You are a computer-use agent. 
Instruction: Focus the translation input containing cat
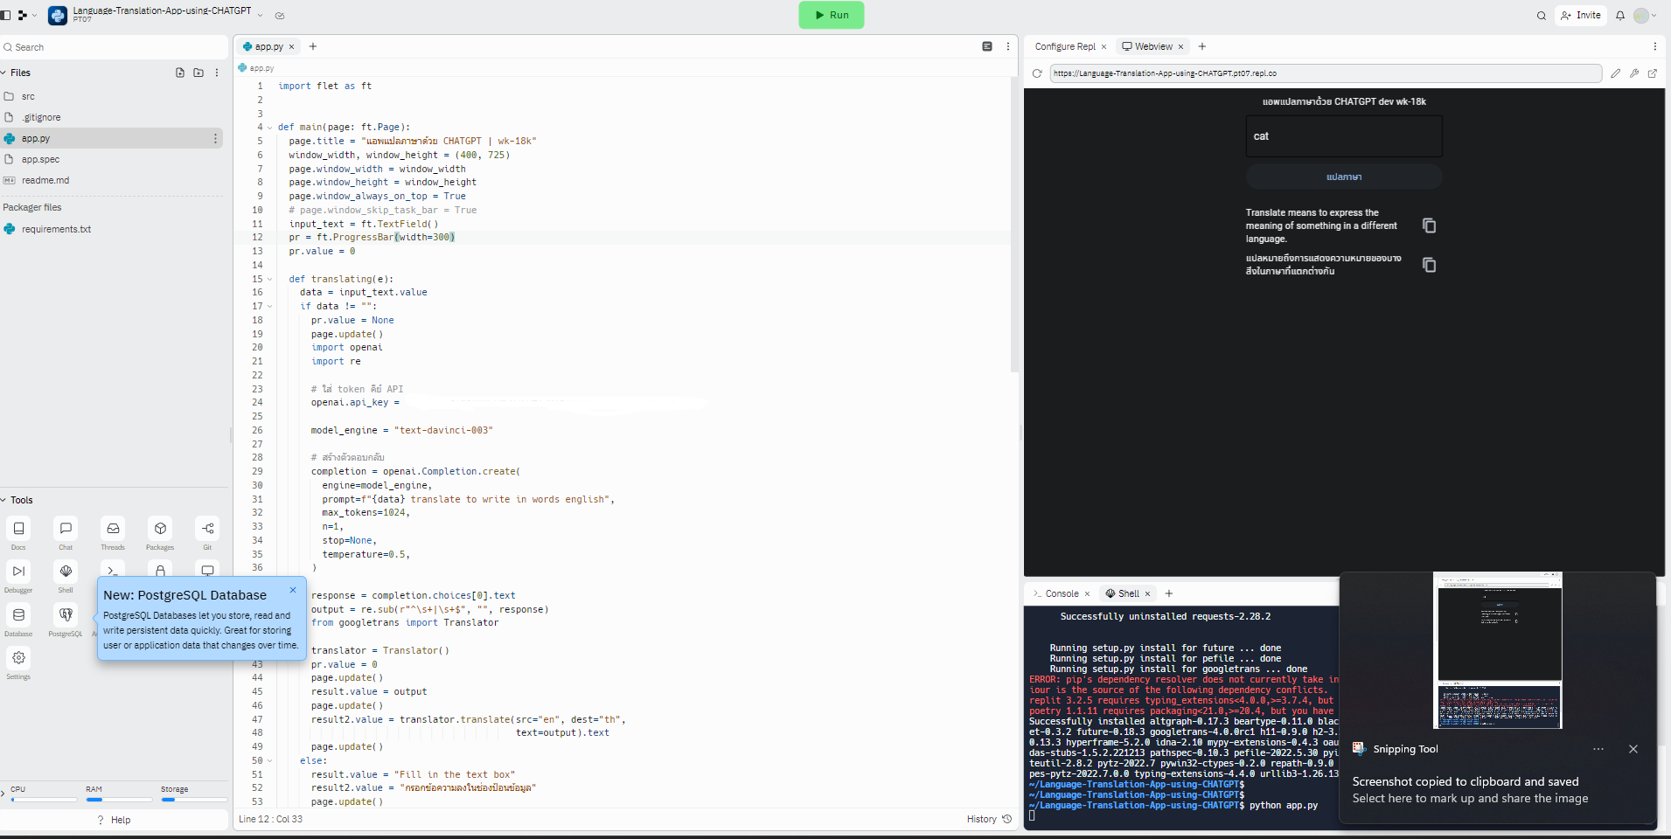point(1343,136)
